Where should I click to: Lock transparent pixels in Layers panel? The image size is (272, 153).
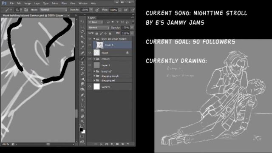[96, 33]
